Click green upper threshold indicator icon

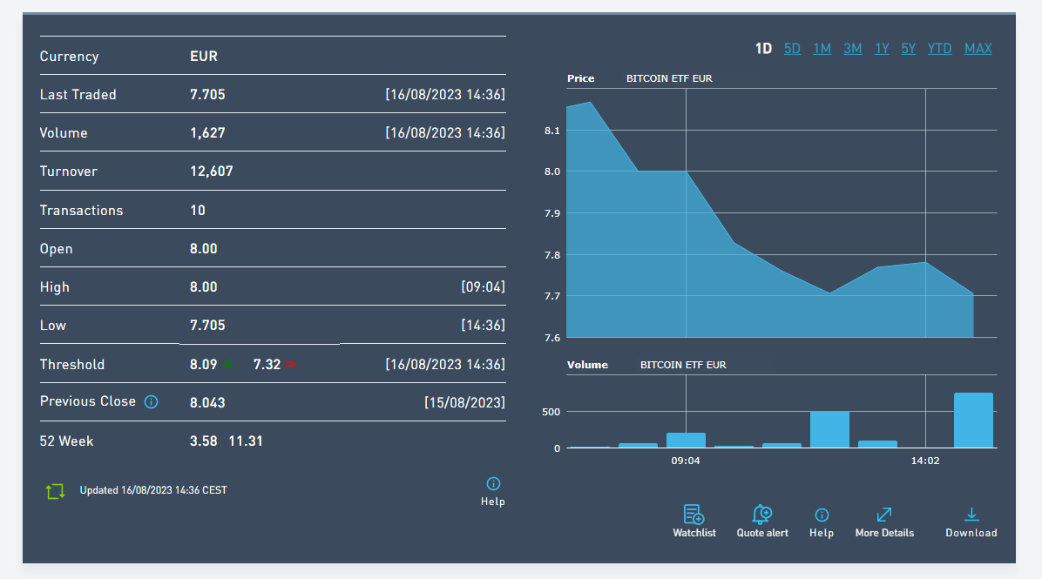[227, 364]
